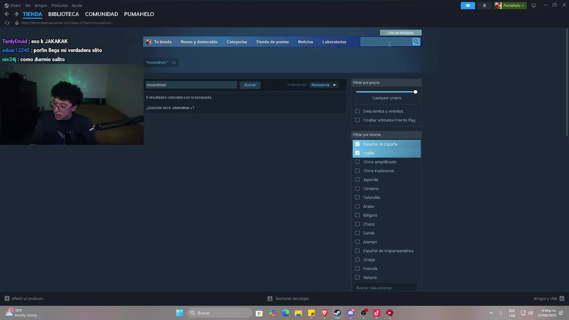Open Microsoft Store from taskbar
This screenshot has width=569, height=320.
click(x=259, y=313)
